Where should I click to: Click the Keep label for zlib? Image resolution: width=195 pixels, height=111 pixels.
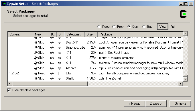42,73
